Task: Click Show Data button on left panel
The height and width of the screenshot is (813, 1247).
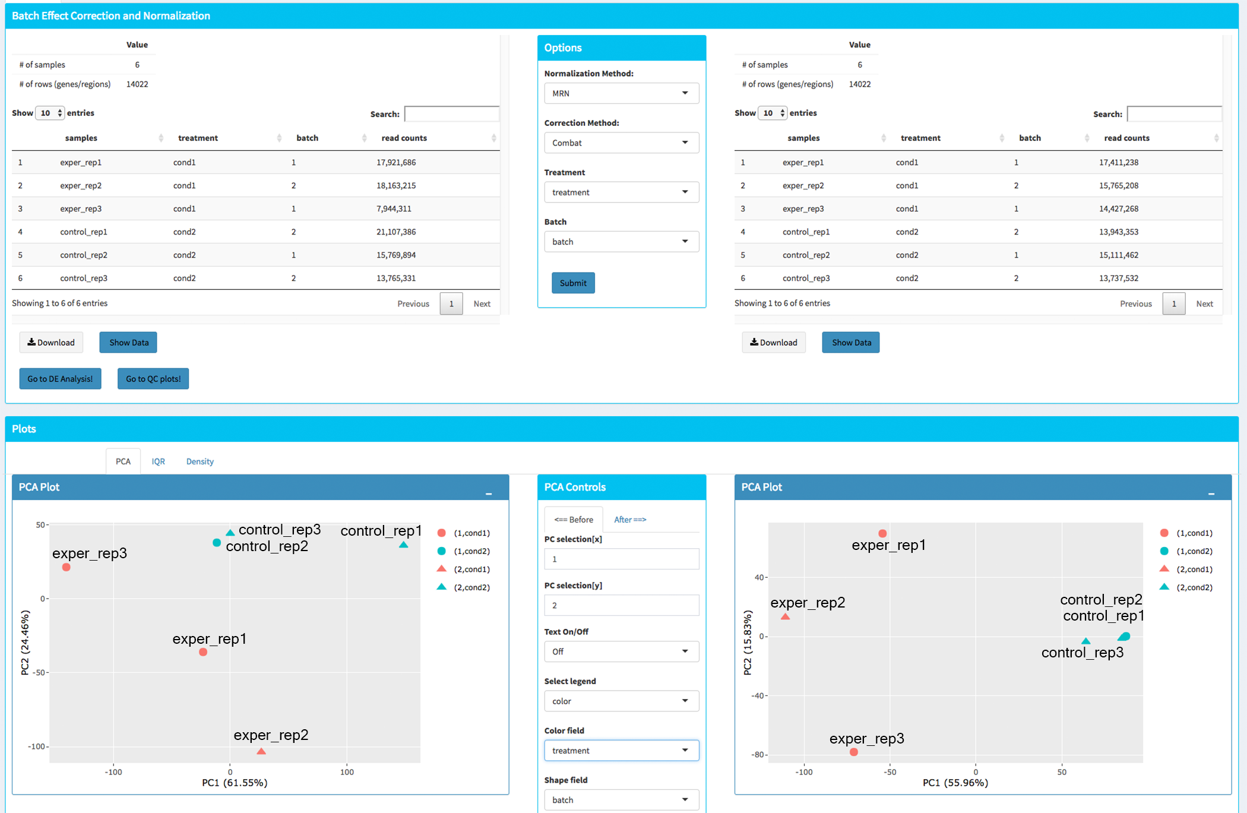Action: point(127,342)
